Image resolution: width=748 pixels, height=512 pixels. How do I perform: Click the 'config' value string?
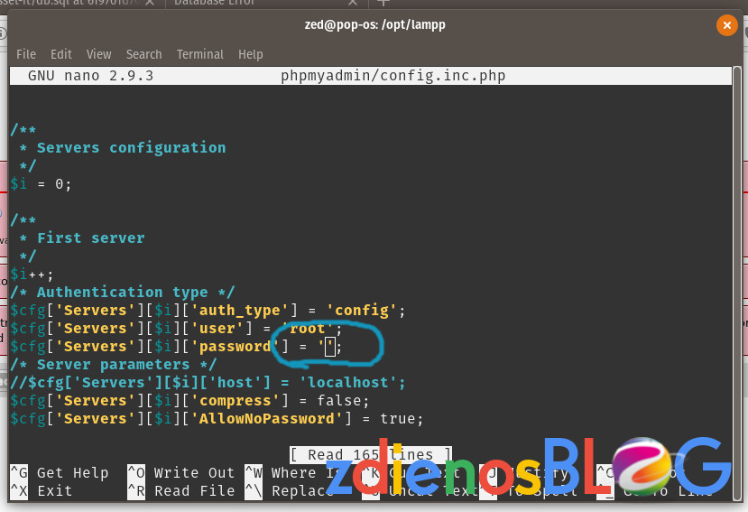point(362,311)
